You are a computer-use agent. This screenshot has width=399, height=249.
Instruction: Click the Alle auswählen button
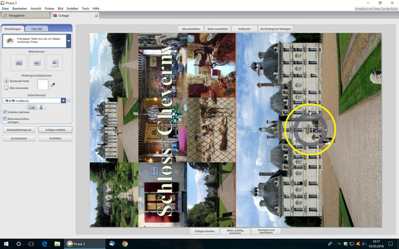tap(191, 29)
